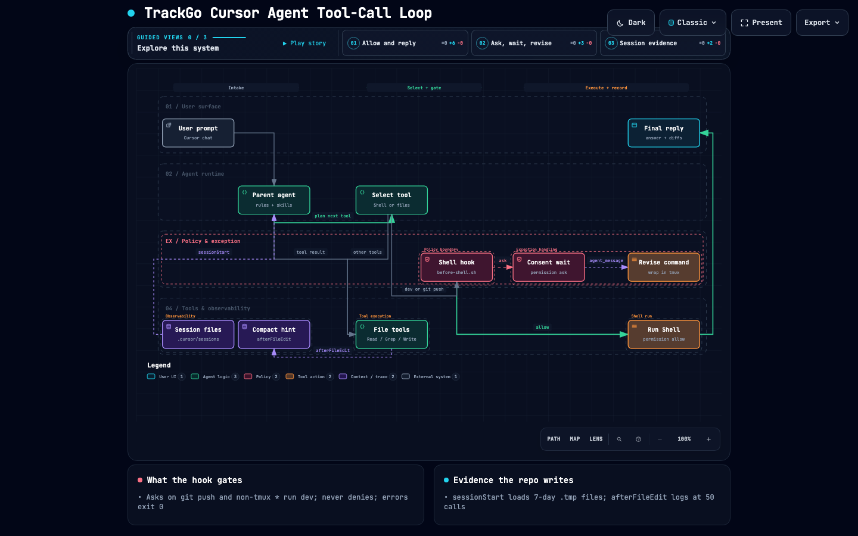Click the 'tool result' edge label
This screenshot has height=536, width=858.
click(x=311, y=253)
